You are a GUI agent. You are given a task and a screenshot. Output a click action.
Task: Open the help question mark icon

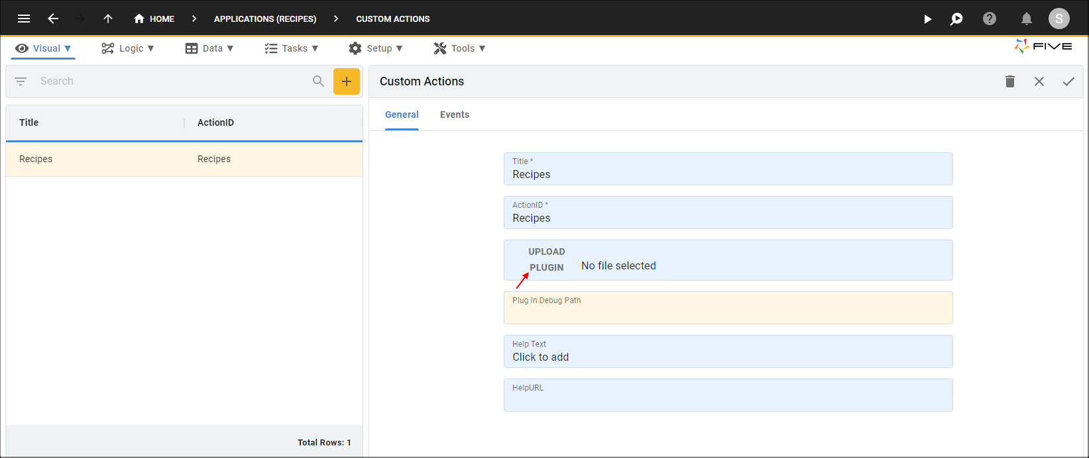(x=989, y=19)
